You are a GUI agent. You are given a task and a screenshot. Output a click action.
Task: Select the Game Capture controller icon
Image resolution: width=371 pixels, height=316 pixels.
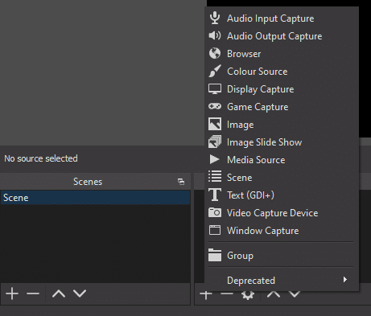(215, 106)
